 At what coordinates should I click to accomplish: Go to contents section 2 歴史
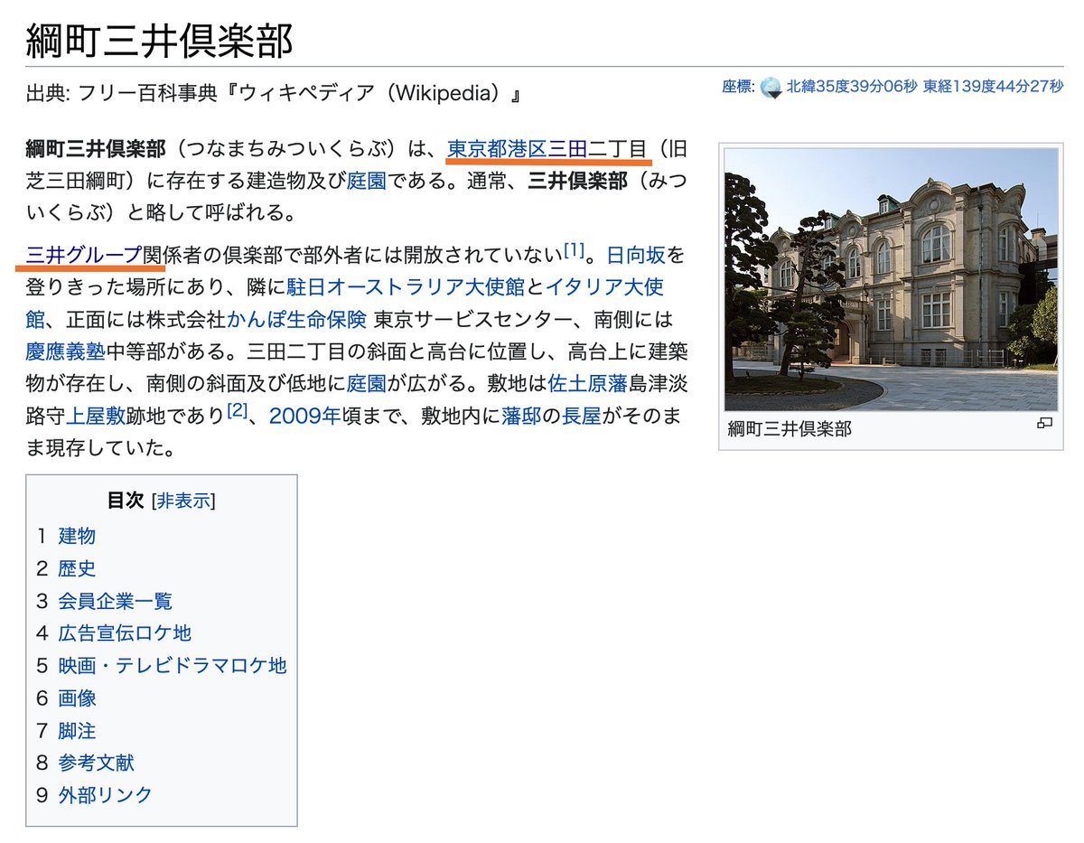tap(77, 568)
